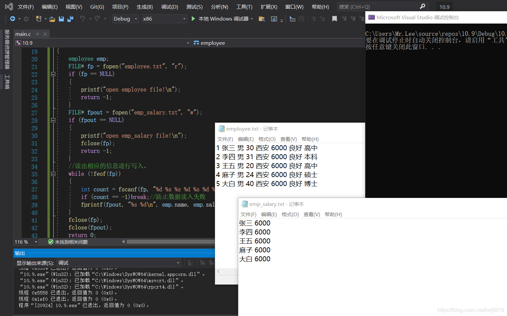Click the debug console icon in its title bar

(372, 17)
